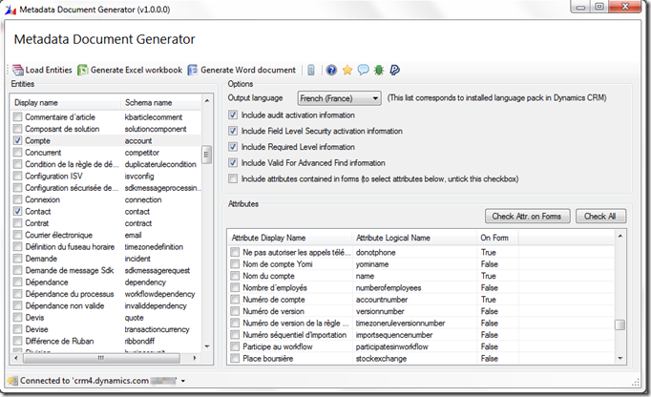Viewport: 651px width, 397px height.
Task: Expand the connection status dropdown arrow
Action: pyautogui.click(x=181, y=381)
